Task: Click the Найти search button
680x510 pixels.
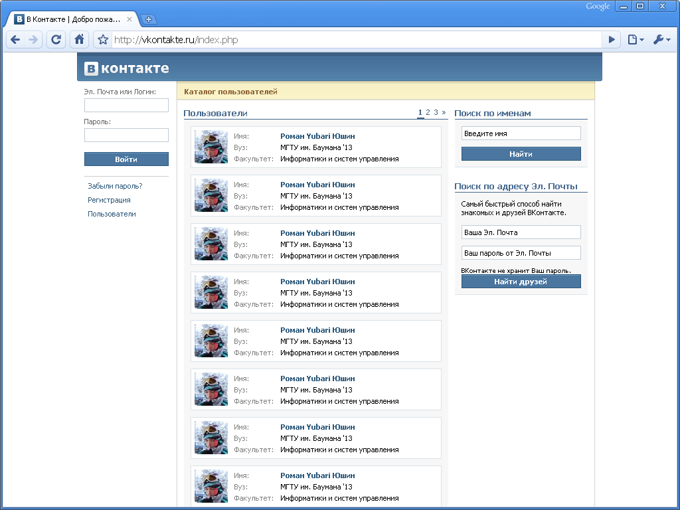Action: 521,154
